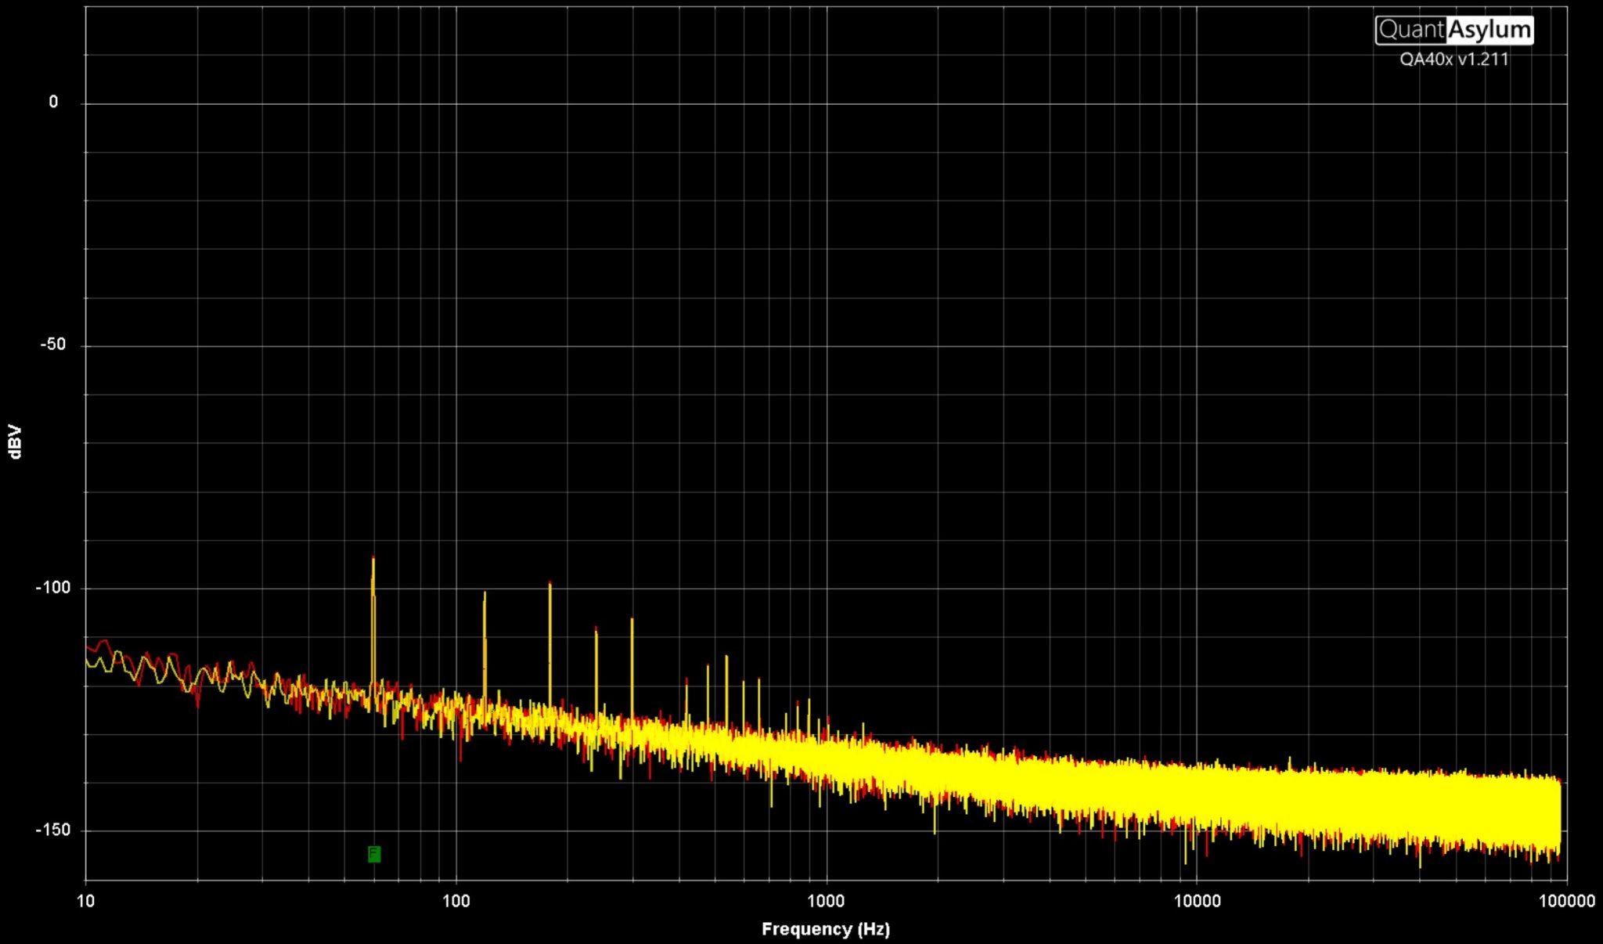Click the 1000 Hz frequency tick label

click(x=826, y=901)
